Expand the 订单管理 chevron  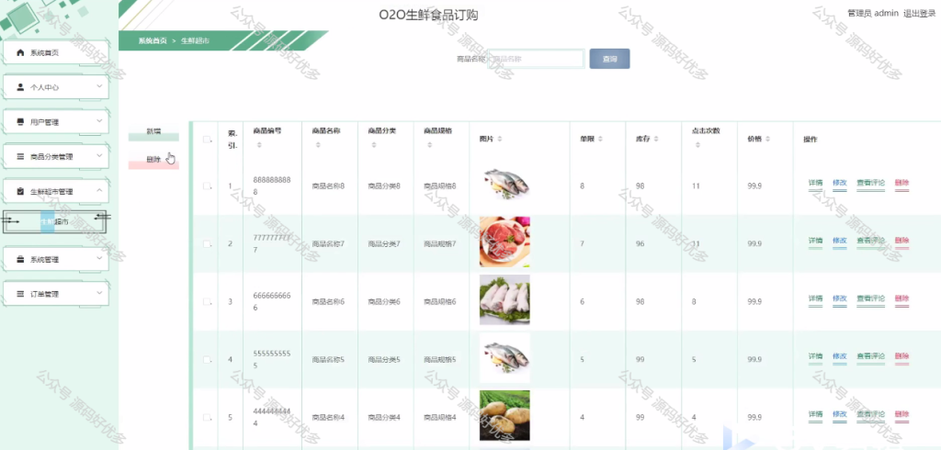99,294
